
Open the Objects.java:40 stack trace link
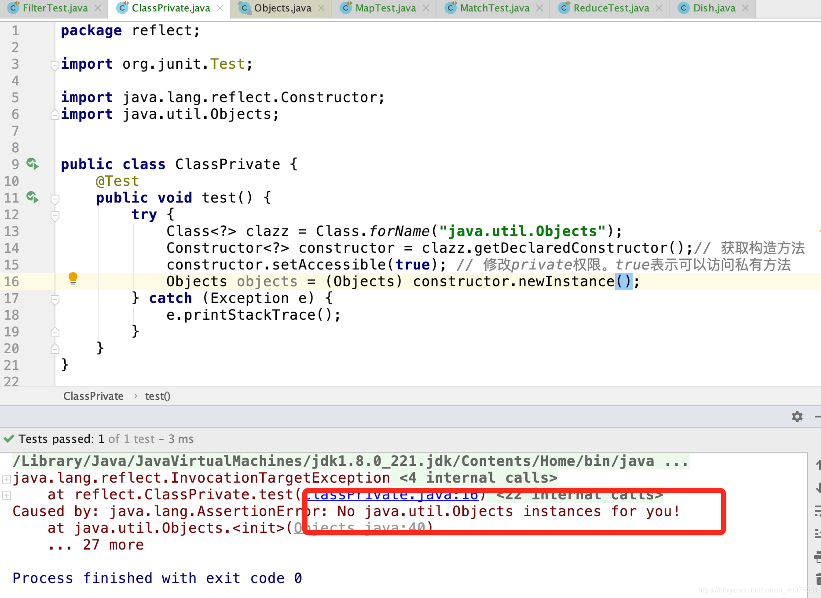[360, 528]
